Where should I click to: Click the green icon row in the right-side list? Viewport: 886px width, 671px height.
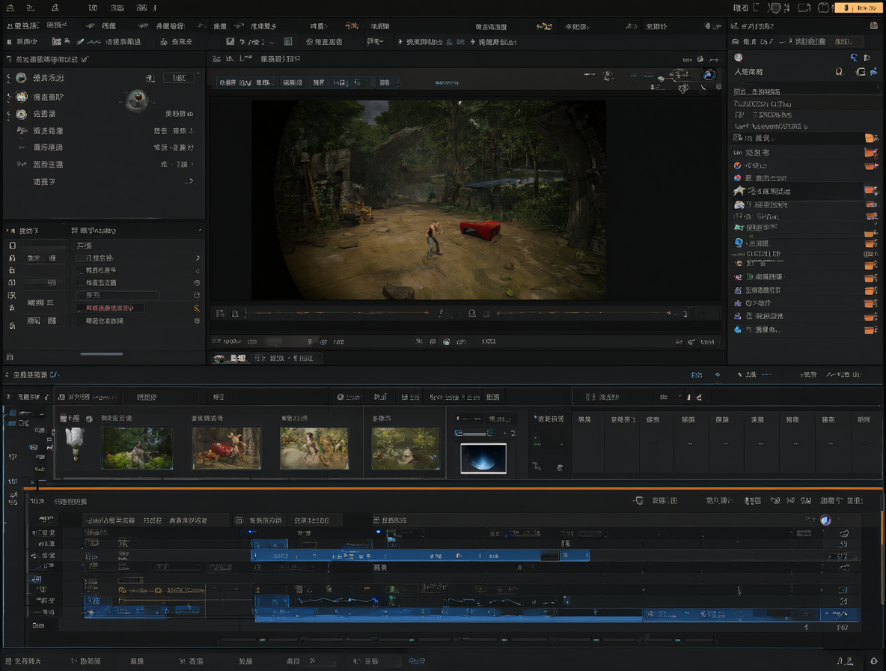click(x=804, y=227)
